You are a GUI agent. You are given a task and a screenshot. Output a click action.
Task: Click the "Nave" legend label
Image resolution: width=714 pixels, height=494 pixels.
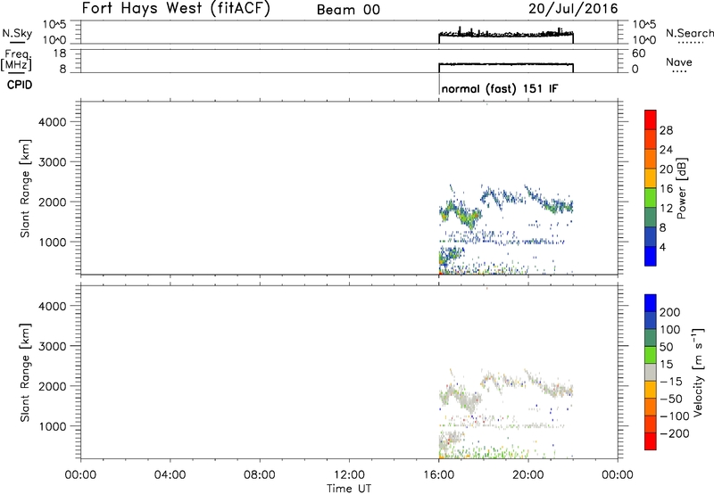pyautogui.click(x=679, y=62)
